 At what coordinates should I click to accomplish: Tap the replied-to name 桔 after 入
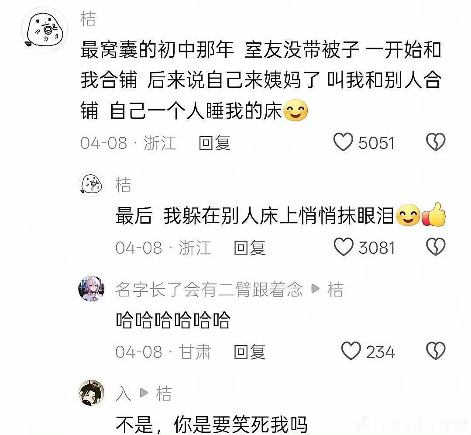point(164,394)
